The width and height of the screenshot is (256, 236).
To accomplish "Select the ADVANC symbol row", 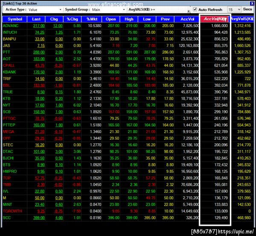I will coord(128,26).
